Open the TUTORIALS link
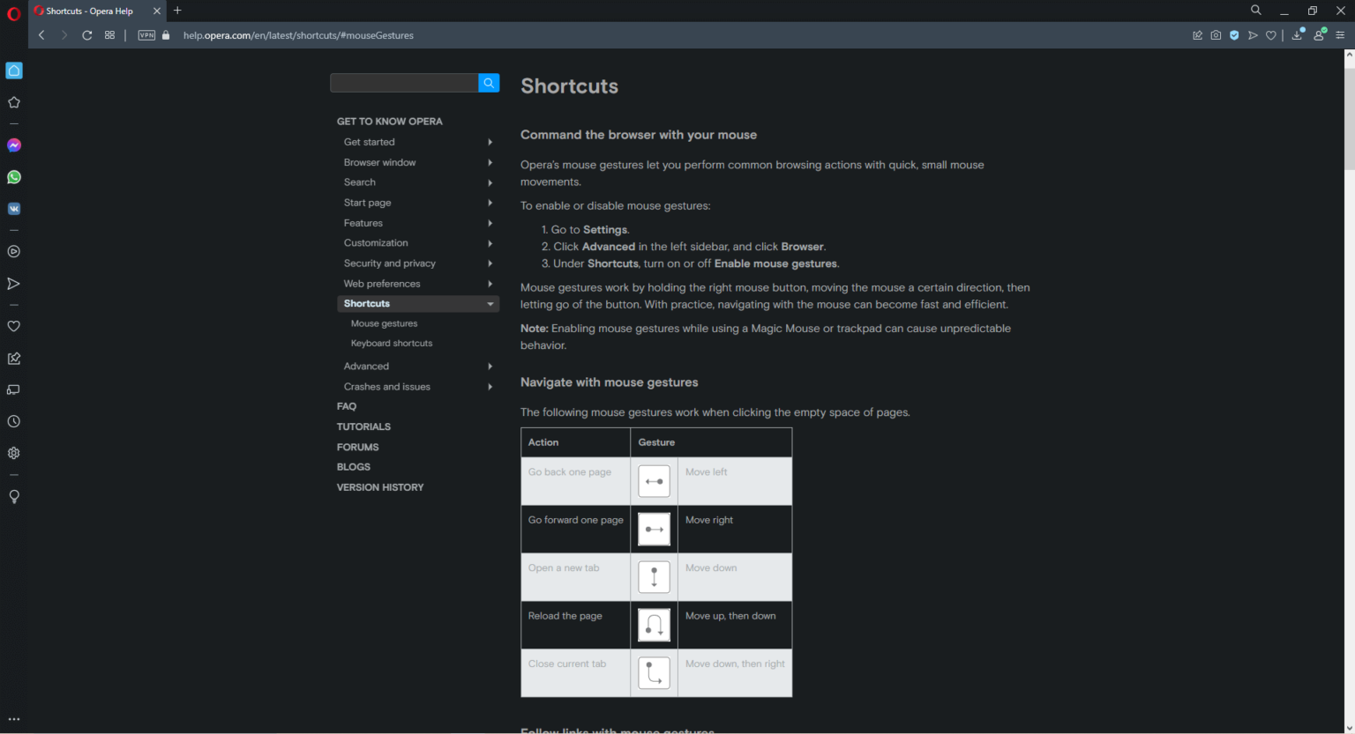The image size is (1355, 734). tap(363, 426)
